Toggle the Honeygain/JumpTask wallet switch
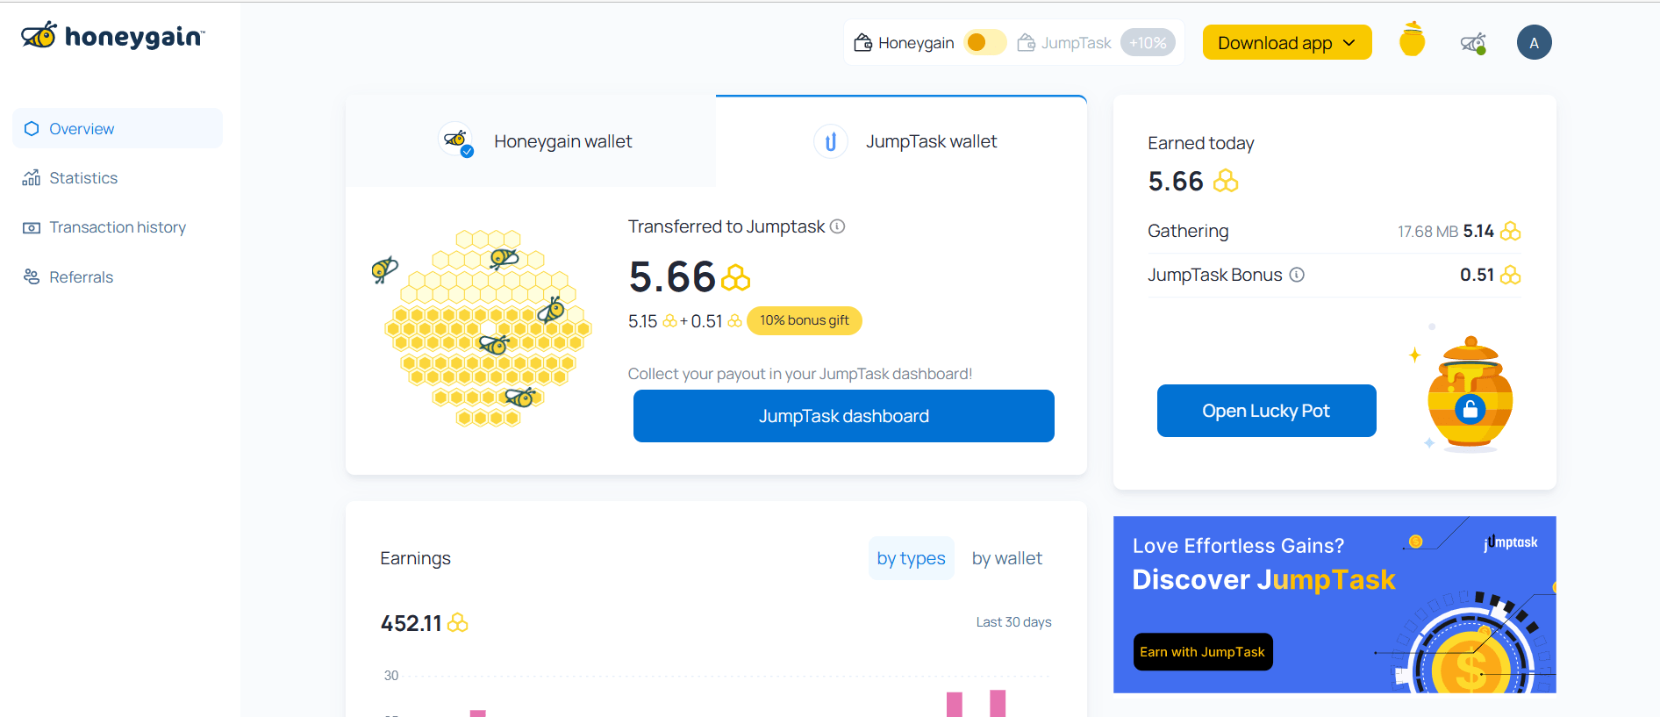Screen dimensions: 1660x717 pos(984,42)
